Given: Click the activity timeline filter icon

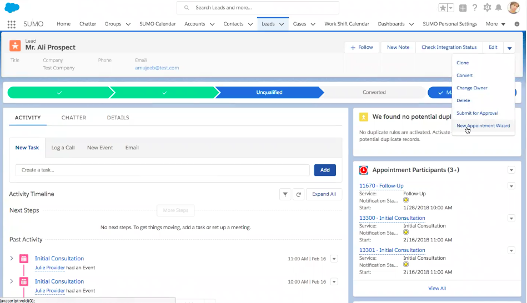Looking at the screenshot, I should [285, 194].
